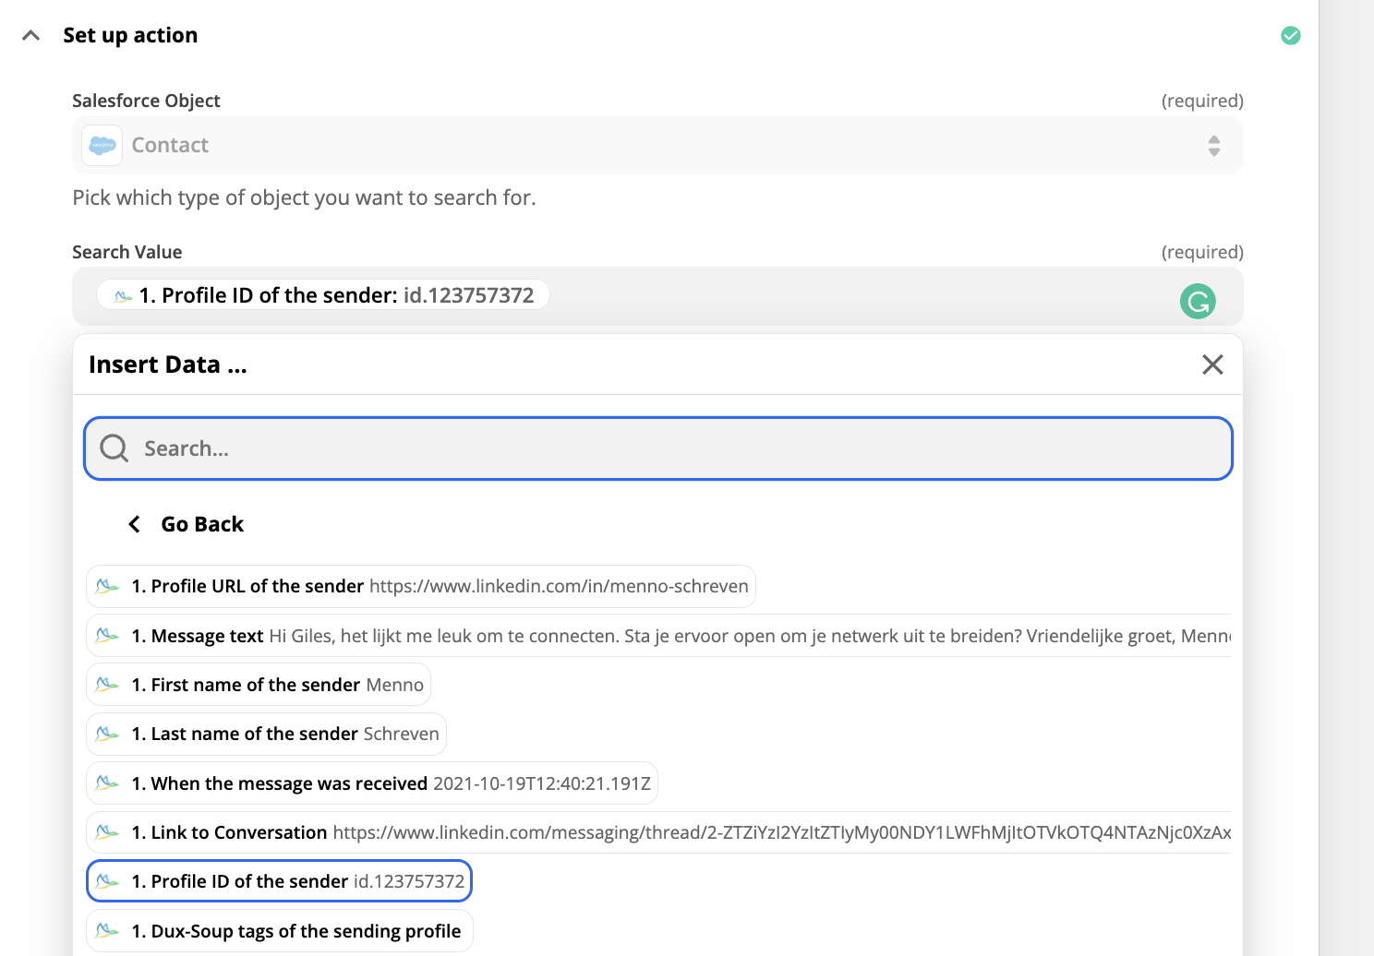The width and height of the screenshot is (1374, 956).
Task: Collapse the Set up action section
Action: coord(30,35)
